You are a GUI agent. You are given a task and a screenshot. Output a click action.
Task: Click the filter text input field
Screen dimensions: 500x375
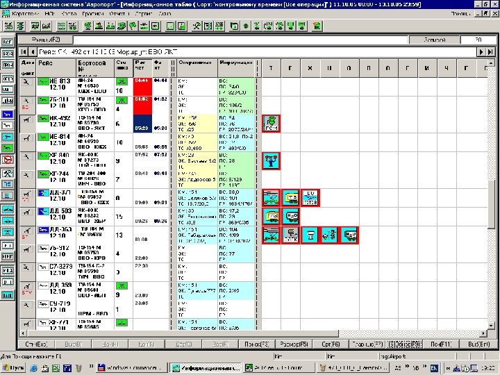point(241,40)
